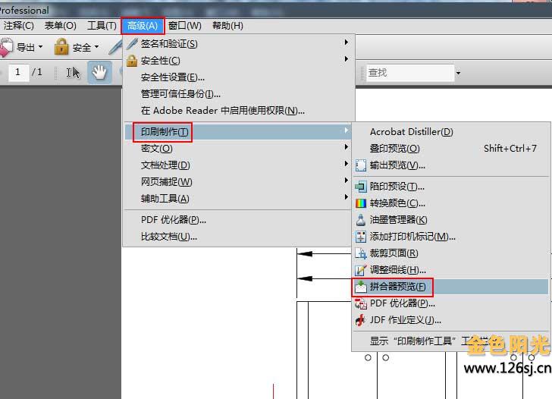Expand the 密文(O) submenu
The image size is (552, 399).
pos(239,149)
